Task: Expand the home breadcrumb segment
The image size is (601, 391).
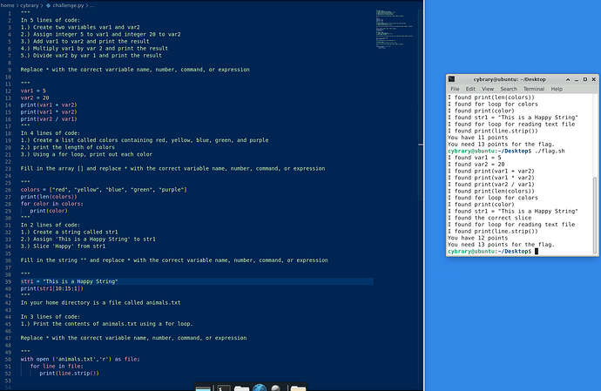Action: tap(7, 5)
